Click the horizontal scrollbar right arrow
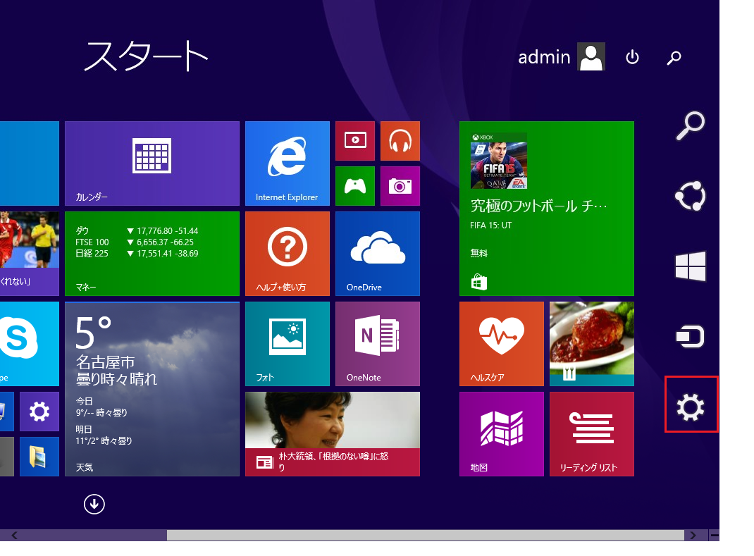Screen dimensions: 754x556 click(x=694, y=536)
